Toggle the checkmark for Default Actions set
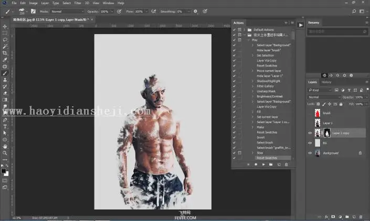Screen dimensions: 370x221 point(234,30)
